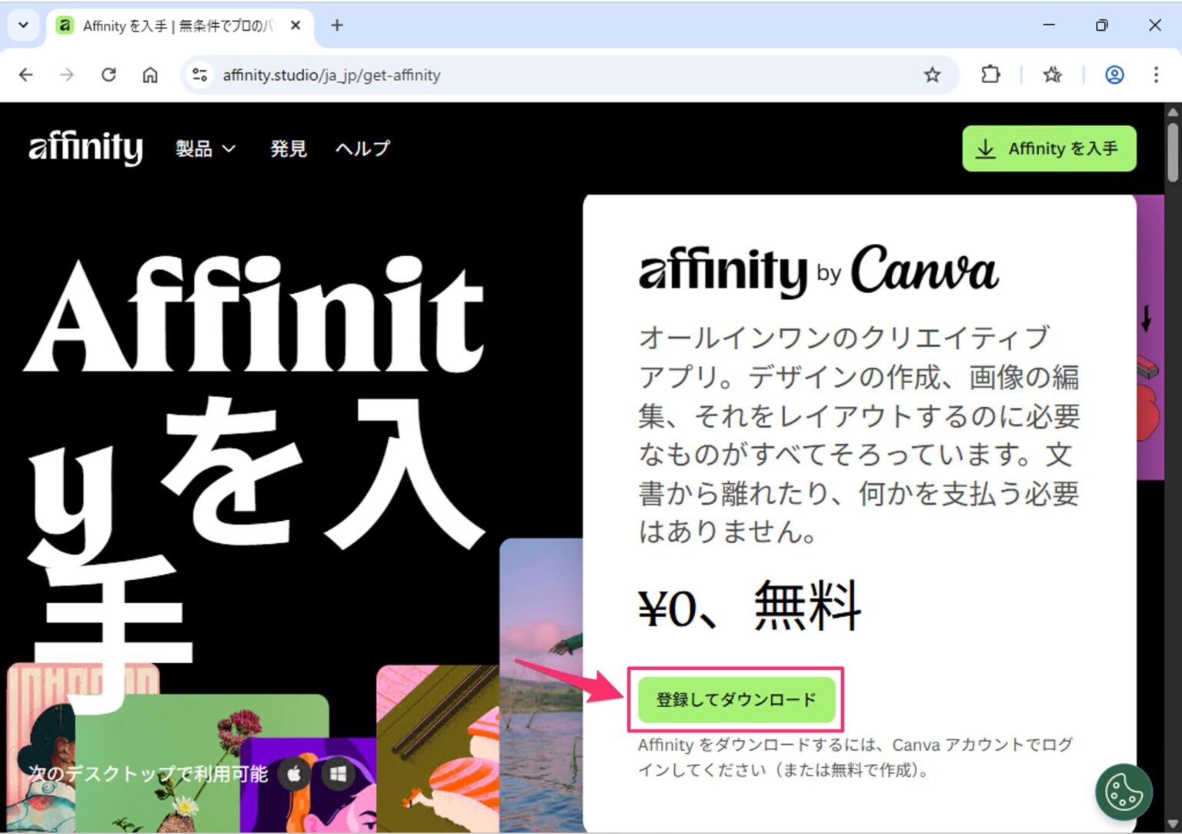Open Chrome's extensions puzzle icon
The image size is (1182, 834).
[990, 75]
